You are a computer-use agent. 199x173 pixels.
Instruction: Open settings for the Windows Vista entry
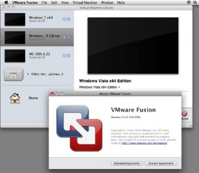tap(65, 37)
